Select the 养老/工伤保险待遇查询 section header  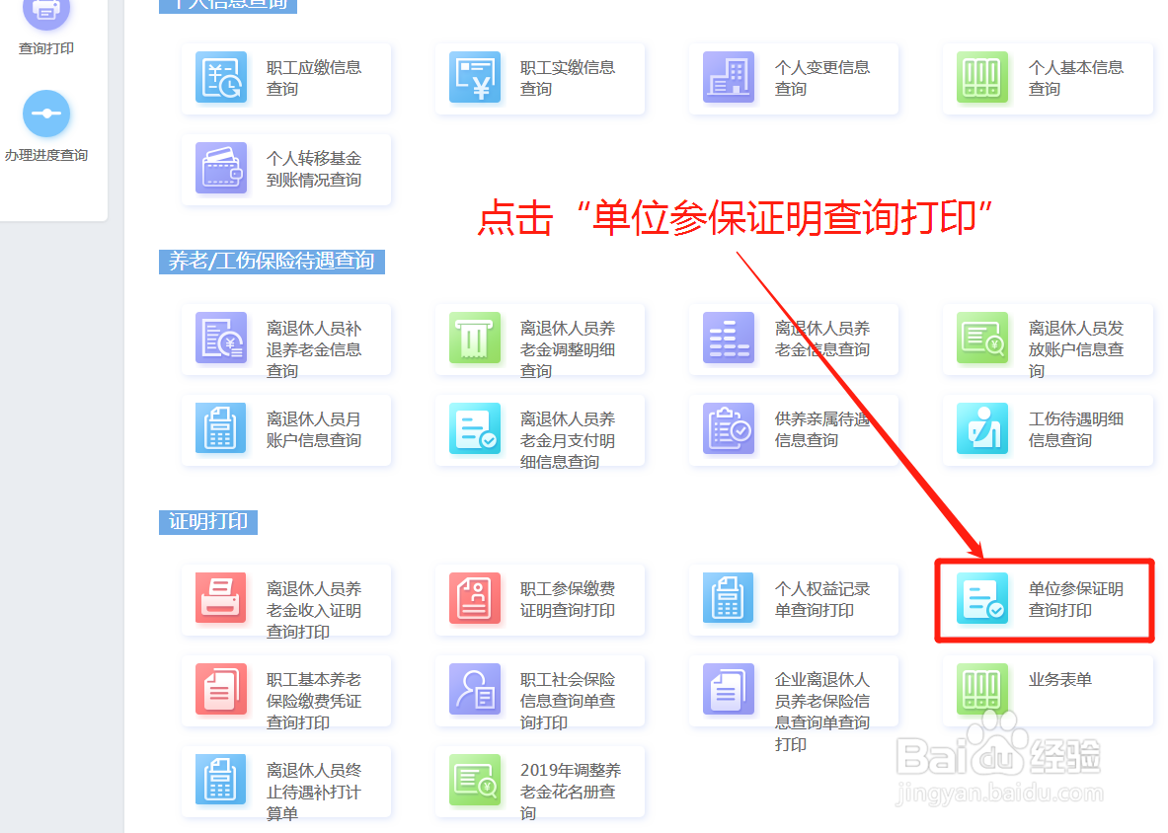272,262
